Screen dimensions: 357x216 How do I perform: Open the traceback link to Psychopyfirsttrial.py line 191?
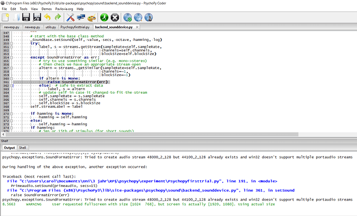pyautogui.click(x=142, y=181)
